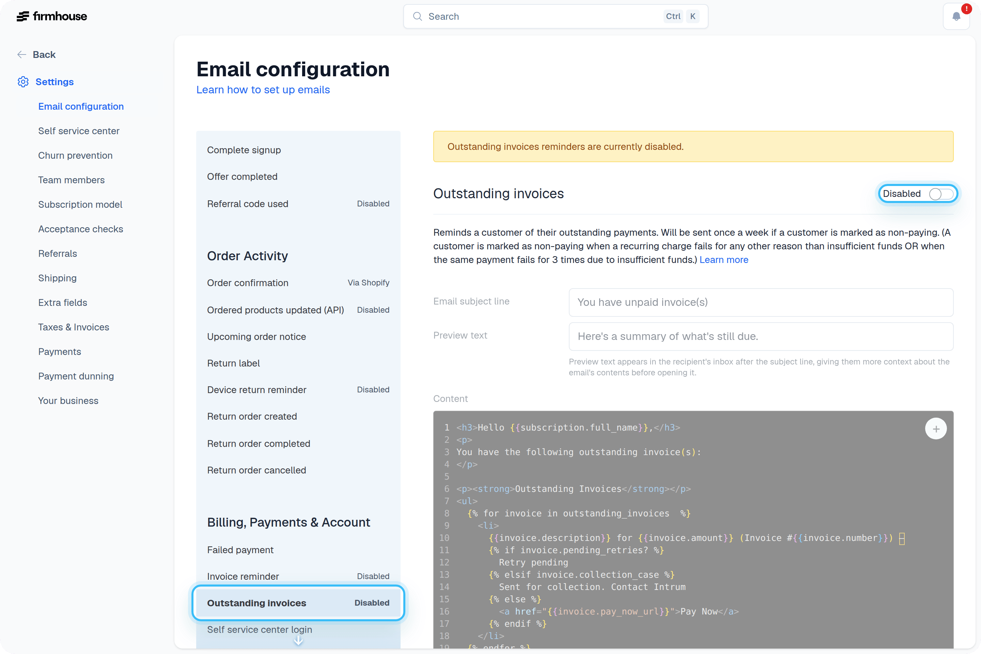Select Self service center login template
This screenshot has height=654, width=981.
[x=298, y=630]
